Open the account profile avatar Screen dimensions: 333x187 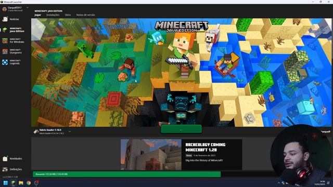[5, 9]
